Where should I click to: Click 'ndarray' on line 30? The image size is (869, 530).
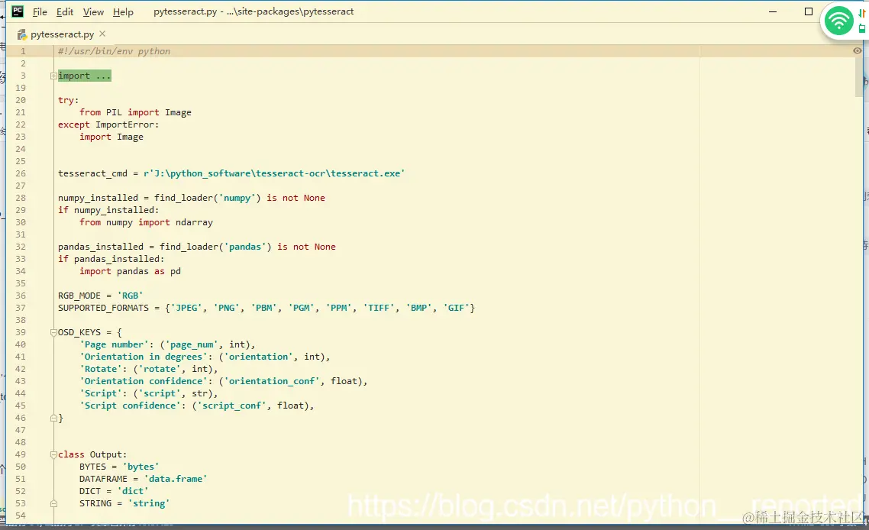(194, 222)
